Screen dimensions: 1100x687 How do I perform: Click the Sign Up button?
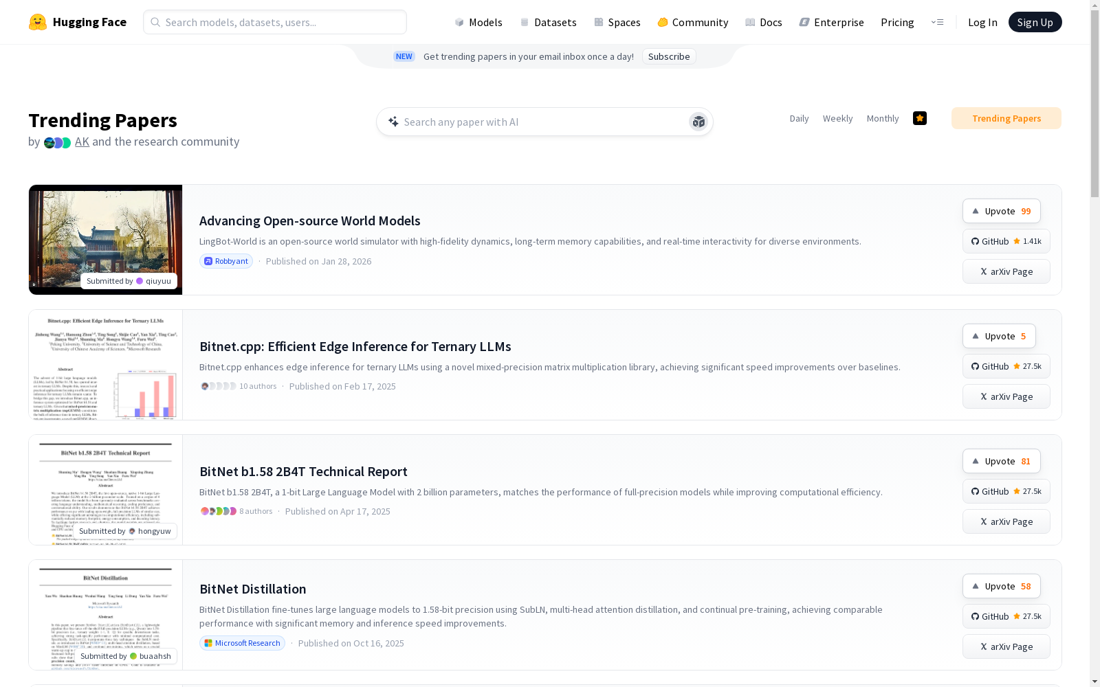1035,22
